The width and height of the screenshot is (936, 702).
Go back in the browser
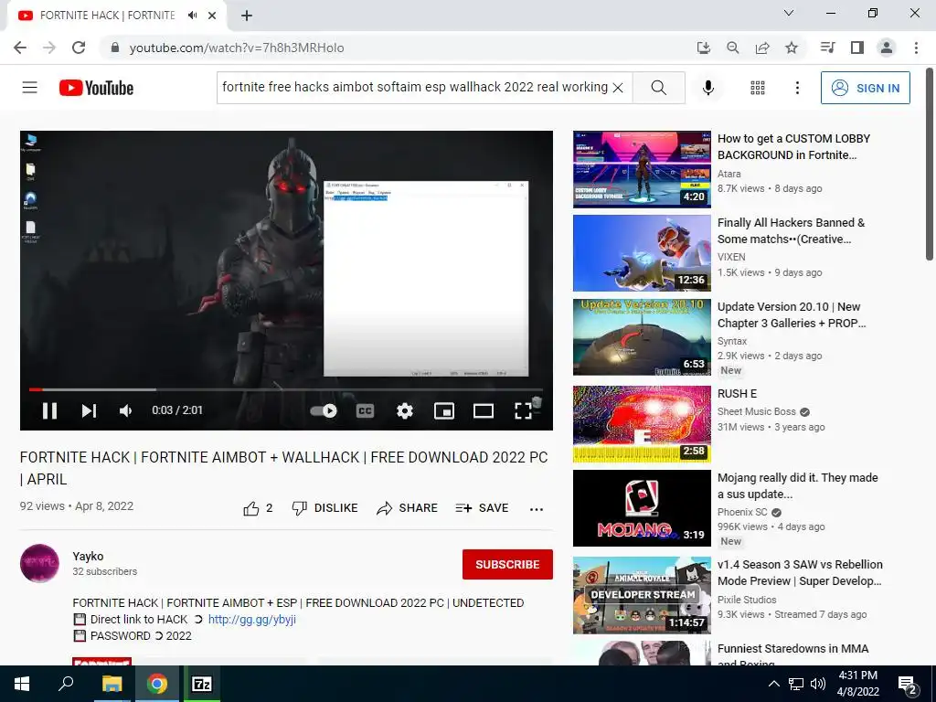20,48
